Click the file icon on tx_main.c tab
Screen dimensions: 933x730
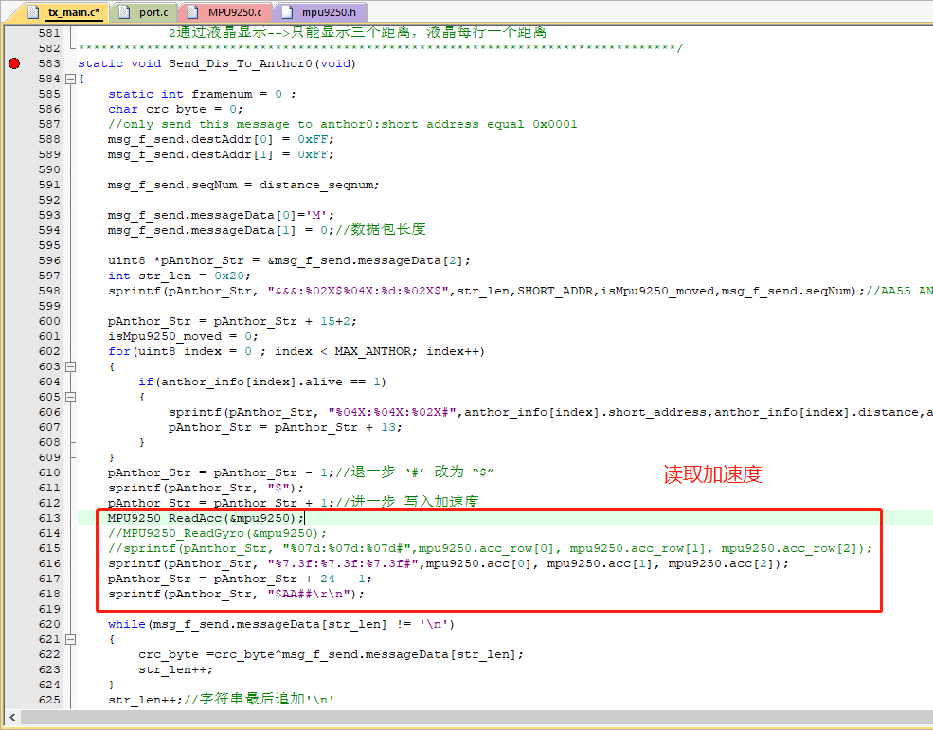pyautogui.click(x=34, y=12)
